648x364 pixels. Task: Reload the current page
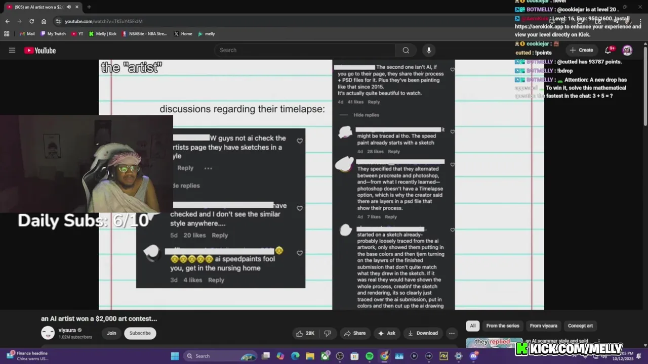pyautogui.click(x=31, y=21)
